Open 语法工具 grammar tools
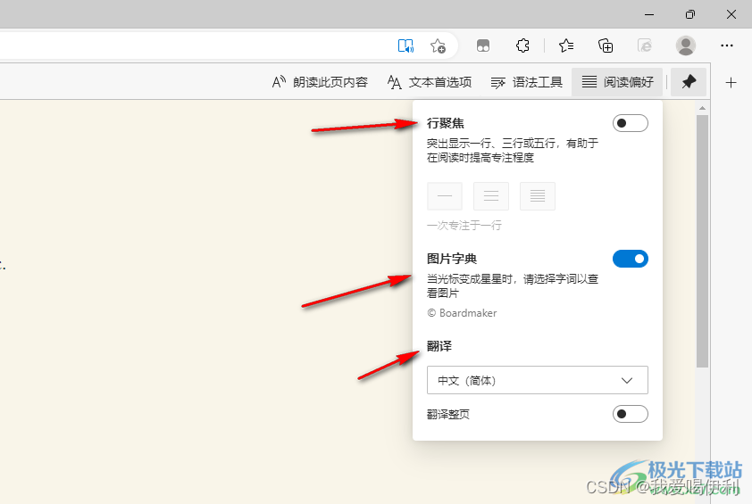752x504 pixels. point(527,82)
